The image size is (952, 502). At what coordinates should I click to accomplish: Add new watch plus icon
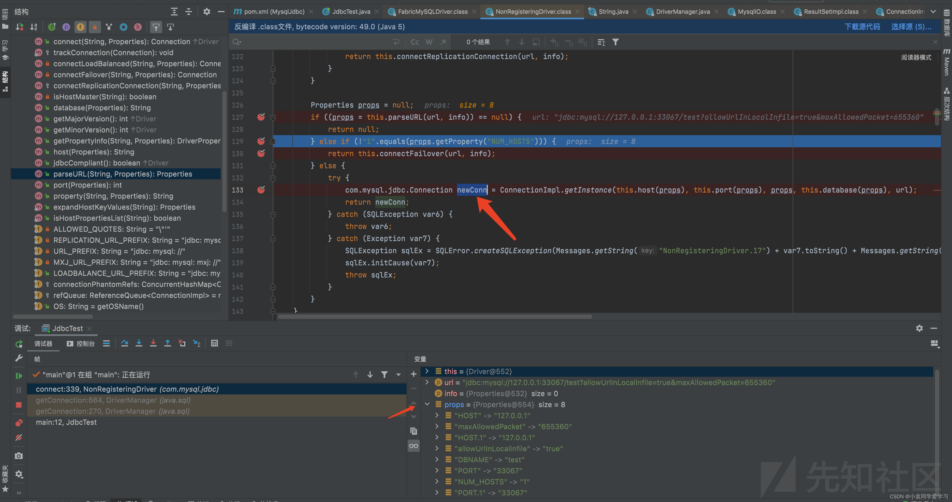[414, 374]
